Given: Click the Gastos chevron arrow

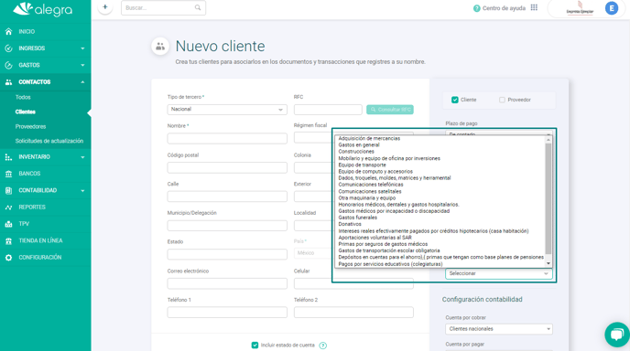Looking at the screenshot, I should tap(82, 66).
